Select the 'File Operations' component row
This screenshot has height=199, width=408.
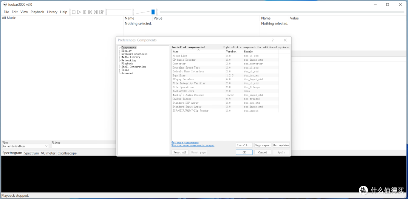tap(225, 87)
